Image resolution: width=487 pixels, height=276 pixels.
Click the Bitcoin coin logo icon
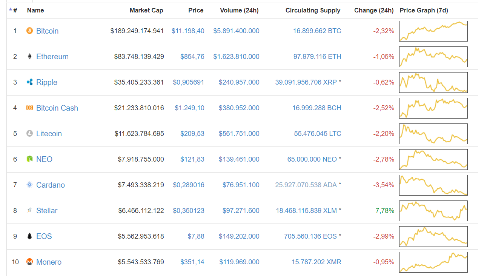29,31
